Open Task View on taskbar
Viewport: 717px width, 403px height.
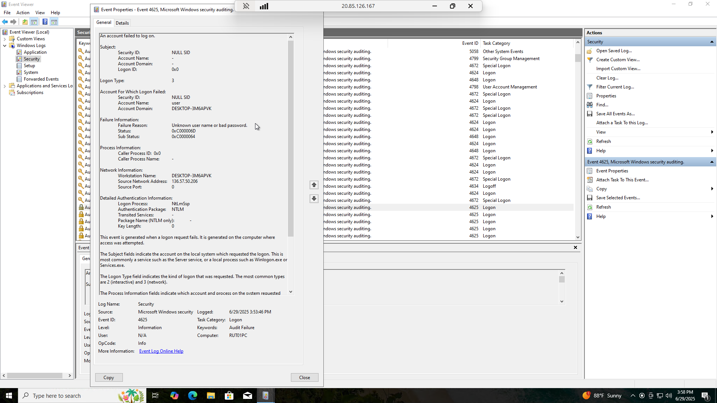click(x=155, y=396)
